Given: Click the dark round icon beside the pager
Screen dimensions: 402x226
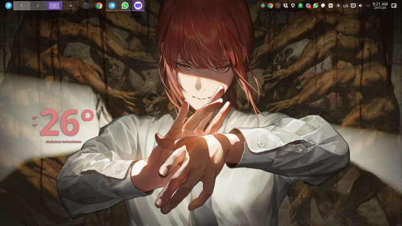Looking at the screenshot, I should click(x=86, y=6).
